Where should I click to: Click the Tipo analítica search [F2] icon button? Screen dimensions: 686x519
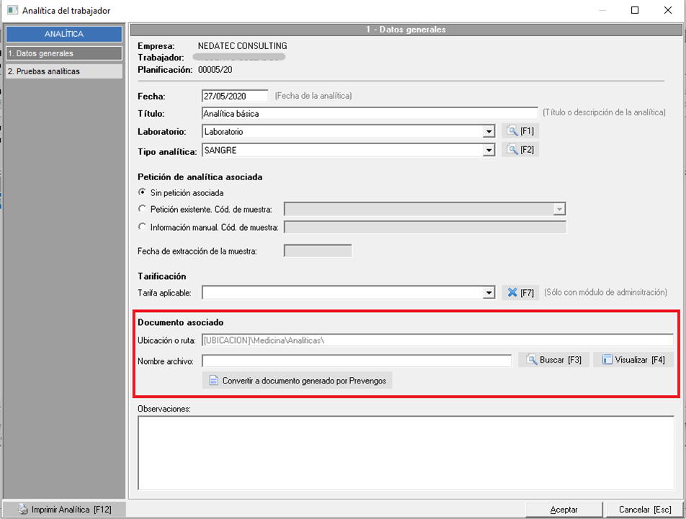click(x=520, y=150)
